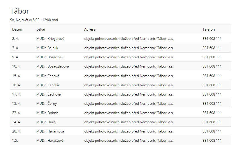Viewport: 240px width, 153px height.
Task: Select the MUDr. Bejblík name cell
Action: pos(47,48)
